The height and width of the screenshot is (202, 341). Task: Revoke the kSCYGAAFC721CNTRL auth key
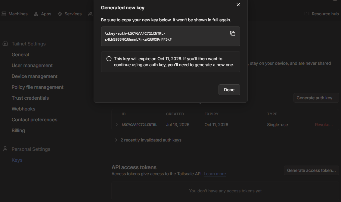(x=324, y=125)
